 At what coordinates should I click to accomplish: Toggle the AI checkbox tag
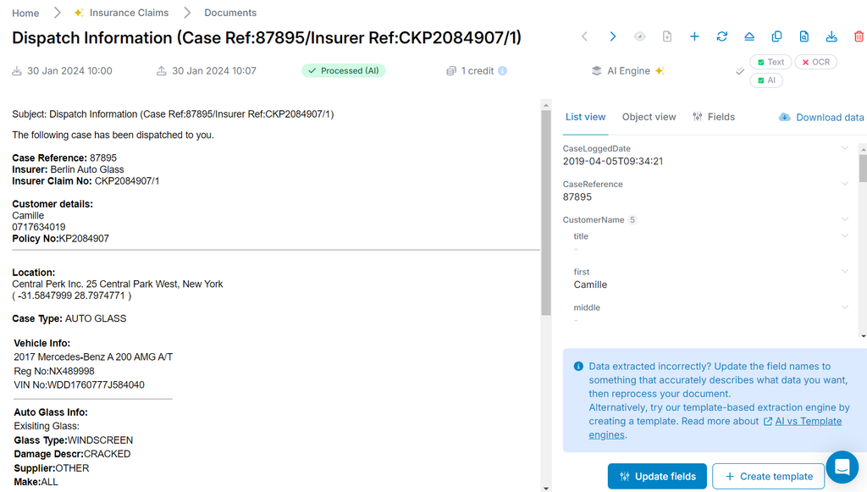pyautogui.click(x=766, y=80)
